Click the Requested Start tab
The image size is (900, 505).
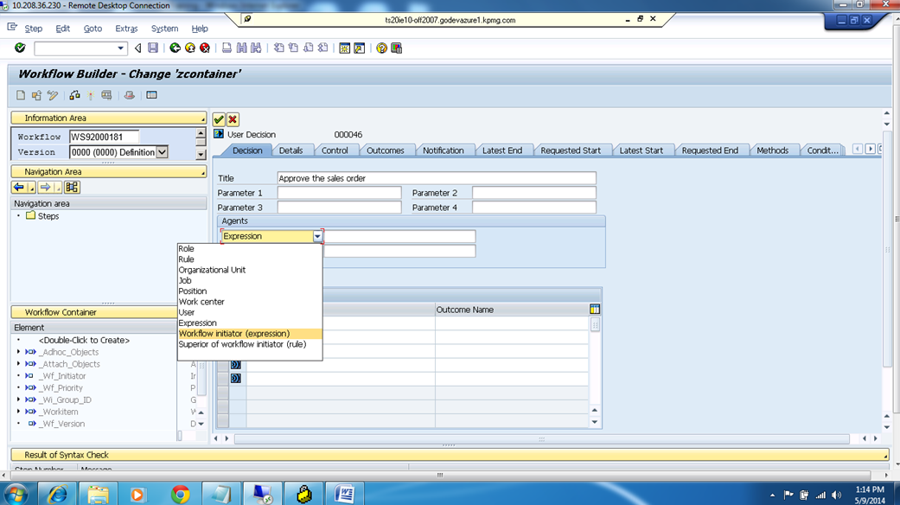[573, 149]
